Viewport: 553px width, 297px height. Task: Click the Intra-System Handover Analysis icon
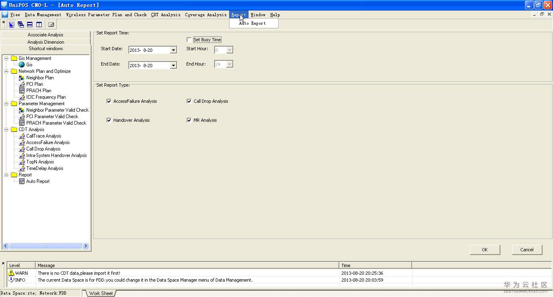pos(22,155)
